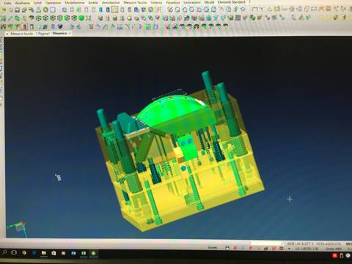Screen dimensions: 352x264
Task: Expand the dropdown arrow in bottom status bar
Action: pyautogui.click(x=290, y=249)
